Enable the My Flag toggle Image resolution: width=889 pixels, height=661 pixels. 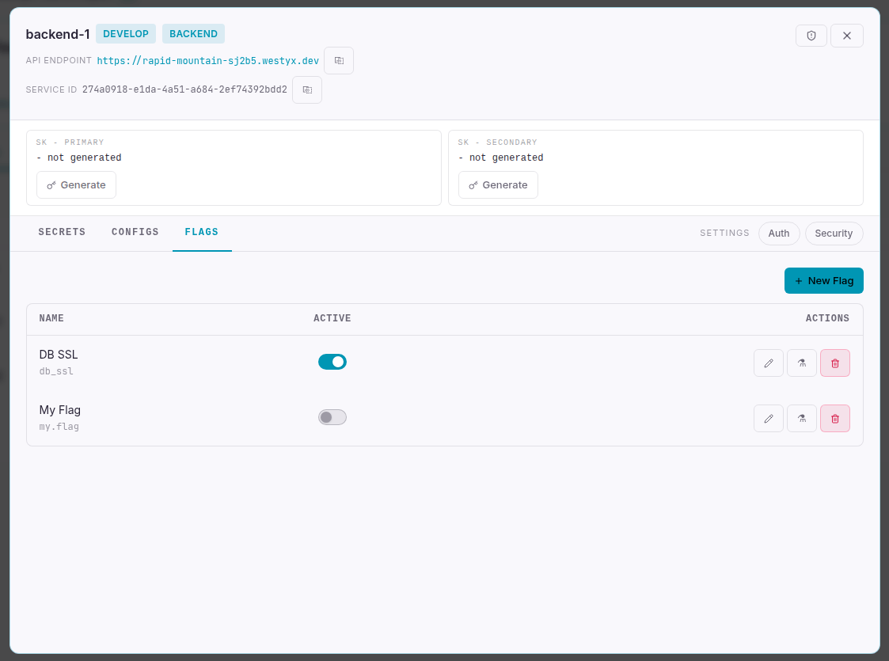(332, 417)
